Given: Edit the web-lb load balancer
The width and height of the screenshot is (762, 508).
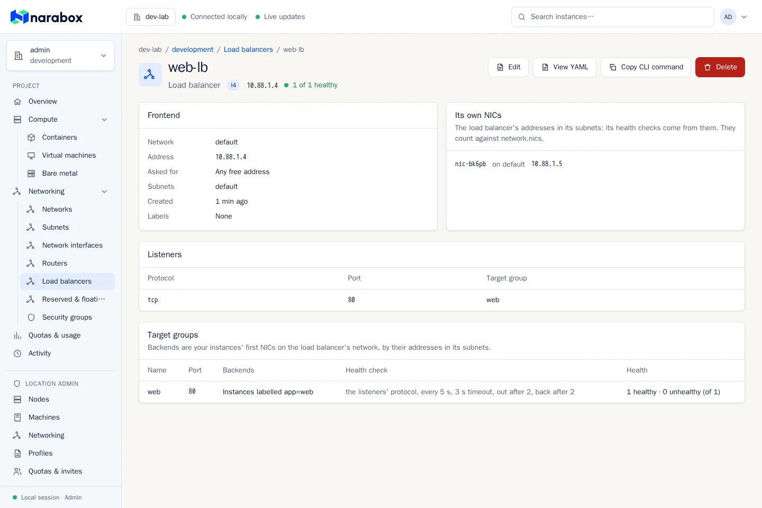Looking at the screenshot, I should click(x=508, y=67).
